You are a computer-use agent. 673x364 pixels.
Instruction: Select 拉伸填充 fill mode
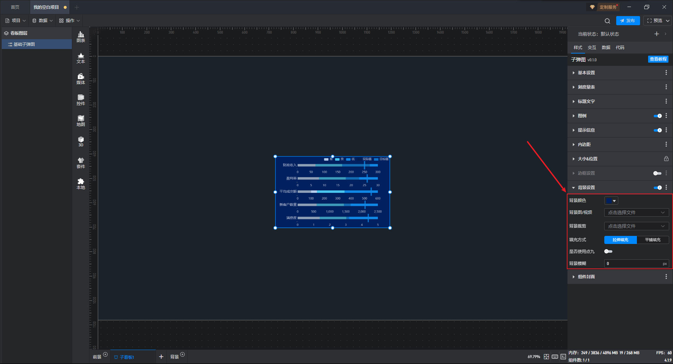coord(620,240)
